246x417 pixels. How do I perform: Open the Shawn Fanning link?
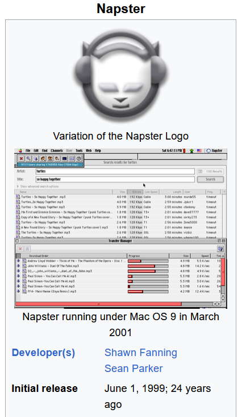pos(140,353)
